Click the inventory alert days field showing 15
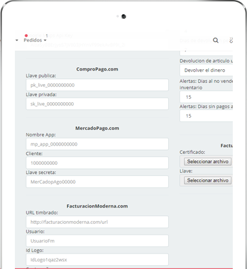 [206, 97]
